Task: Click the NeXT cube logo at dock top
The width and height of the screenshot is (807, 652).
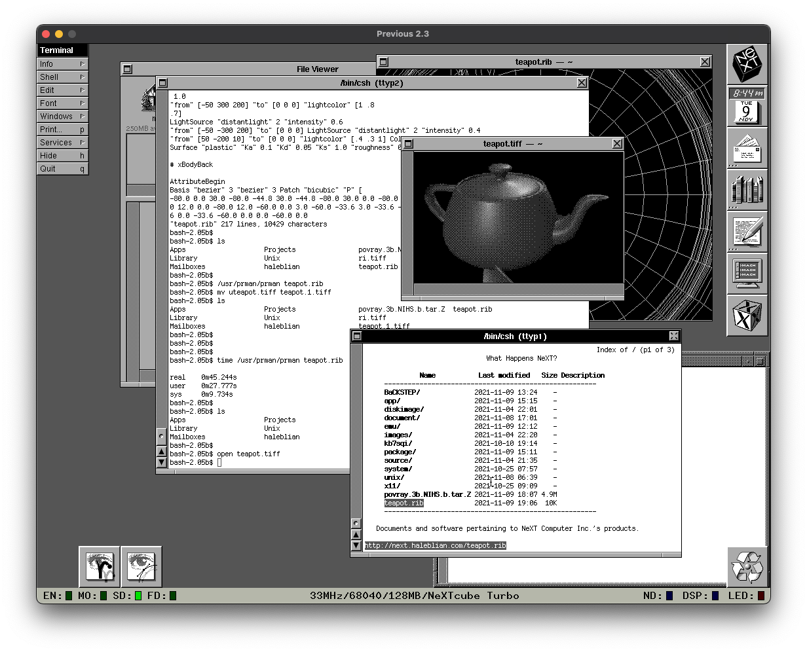Action: tap(747, 64)
